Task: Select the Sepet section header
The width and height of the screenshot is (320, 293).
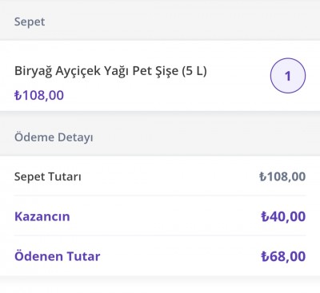Action: point(30,22)
